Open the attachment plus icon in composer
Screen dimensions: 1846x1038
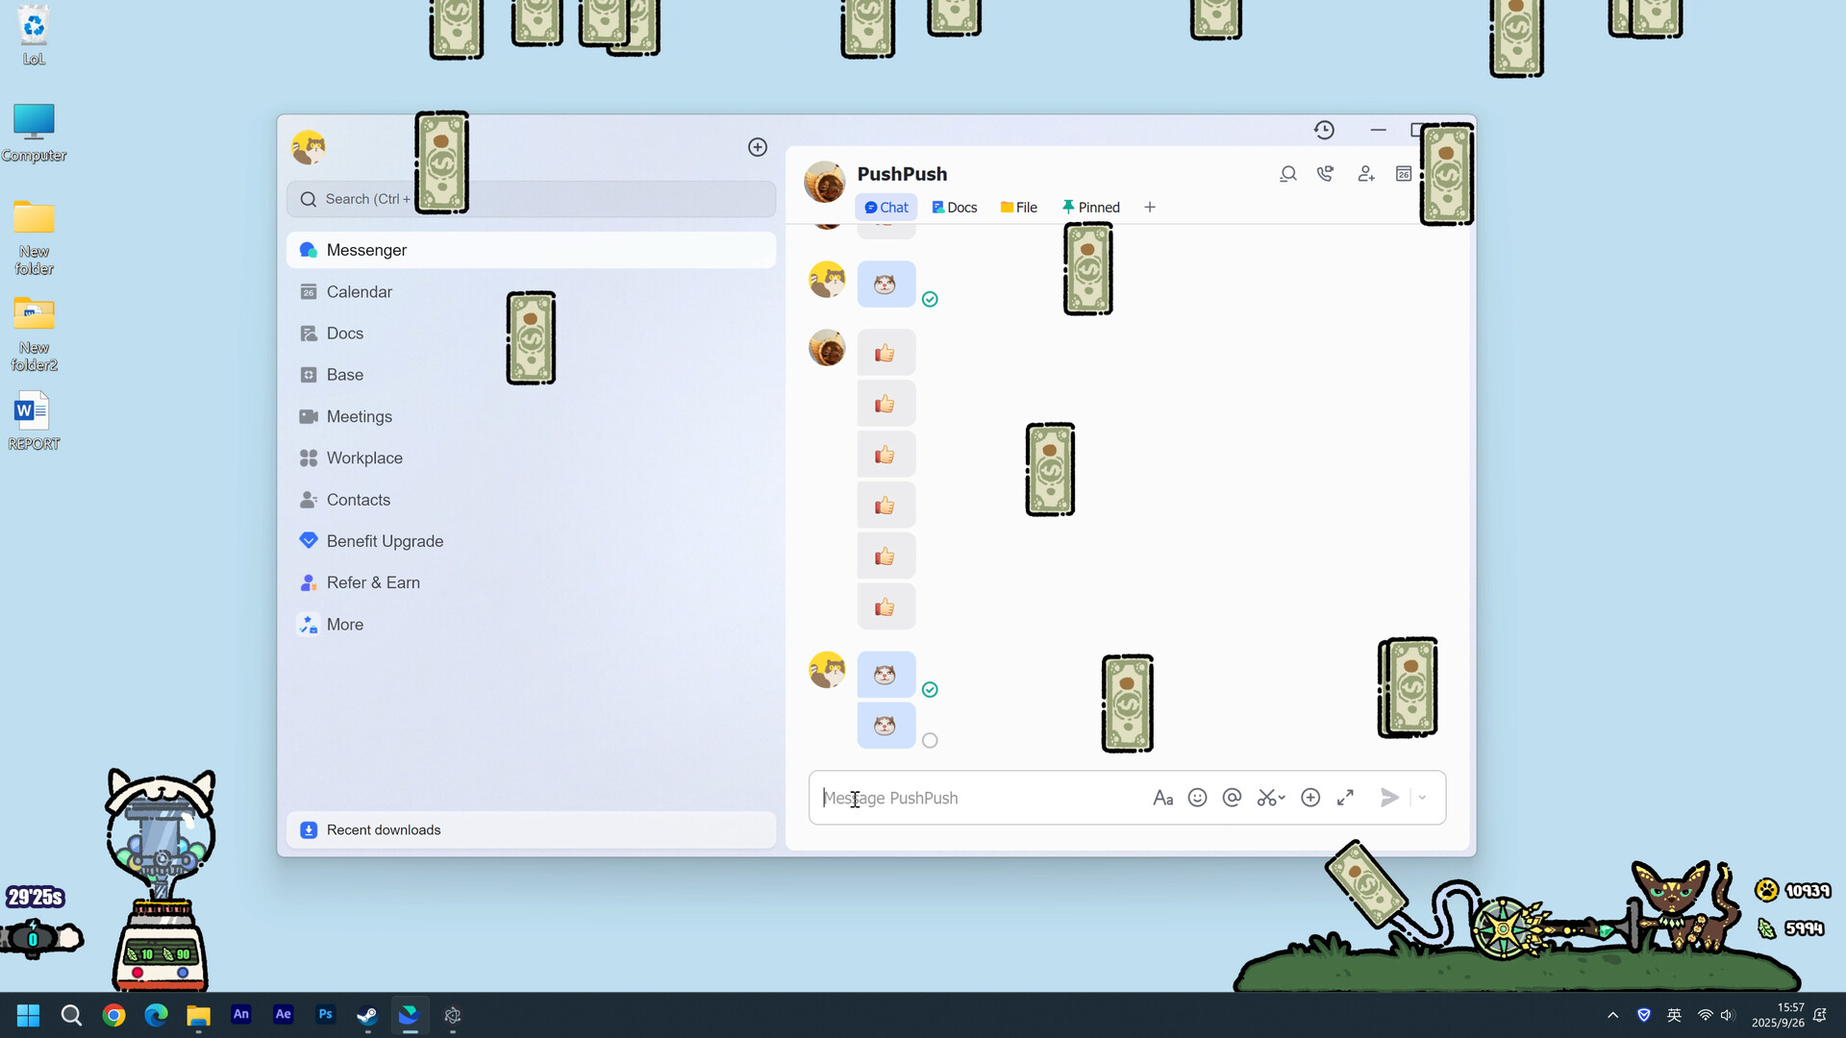[x=1310, y=798]
